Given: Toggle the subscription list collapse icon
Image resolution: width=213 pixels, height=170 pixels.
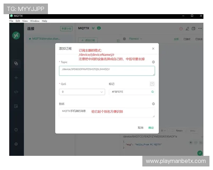Looking at the screenshot, I should pos(118,40).
